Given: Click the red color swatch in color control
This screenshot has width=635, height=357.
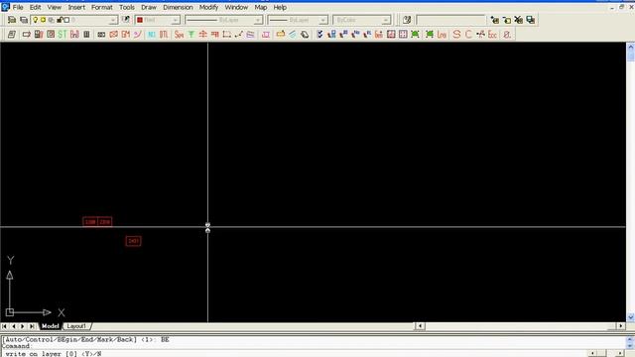Looking at the screenshot, I should click(x=140, y=20).
